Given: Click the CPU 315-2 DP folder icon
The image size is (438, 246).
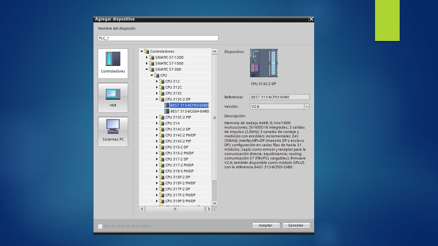Looking at the screenshot, I should click(x=162, y=147).
